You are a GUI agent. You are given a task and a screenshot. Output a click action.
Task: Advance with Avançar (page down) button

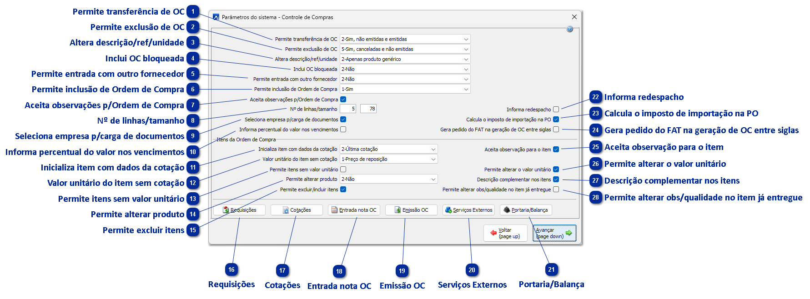click(x=554, y=233)
